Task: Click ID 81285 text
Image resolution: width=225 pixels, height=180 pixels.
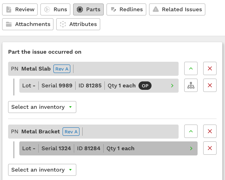Action: [90, 86]
